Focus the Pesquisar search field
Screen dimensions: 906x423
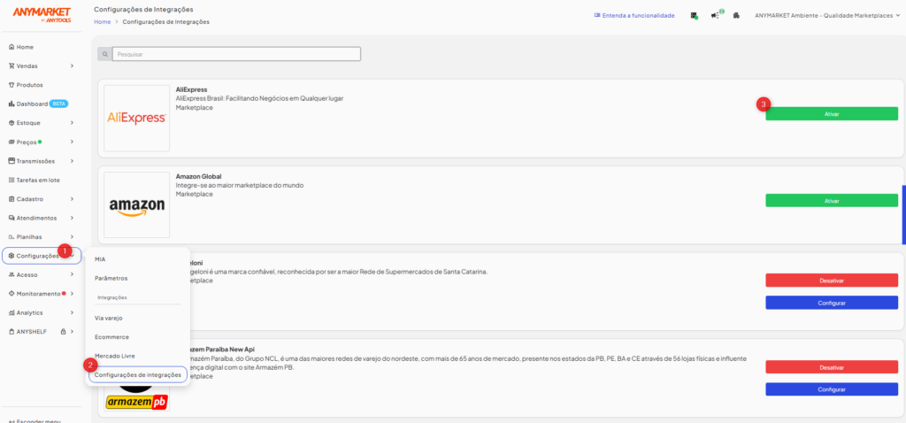(237, 54)
